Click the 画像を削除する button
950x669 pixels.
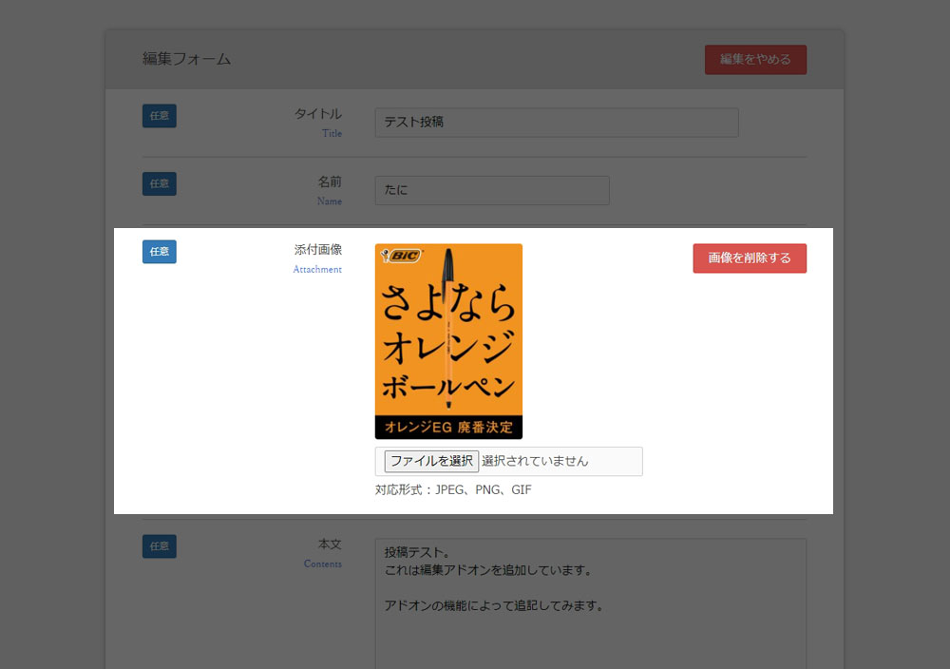[x=750, y=258]
